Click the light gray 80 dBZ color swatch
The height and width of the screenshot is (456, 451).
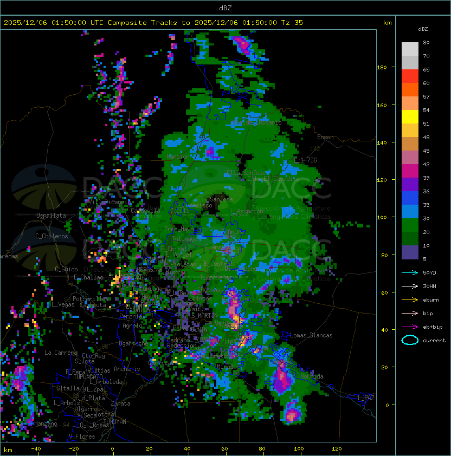pyautogui.click(x=410, y=49)
